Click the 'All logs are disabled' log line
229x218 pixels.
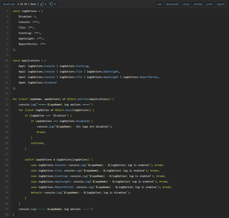click(x=74, y=126)
